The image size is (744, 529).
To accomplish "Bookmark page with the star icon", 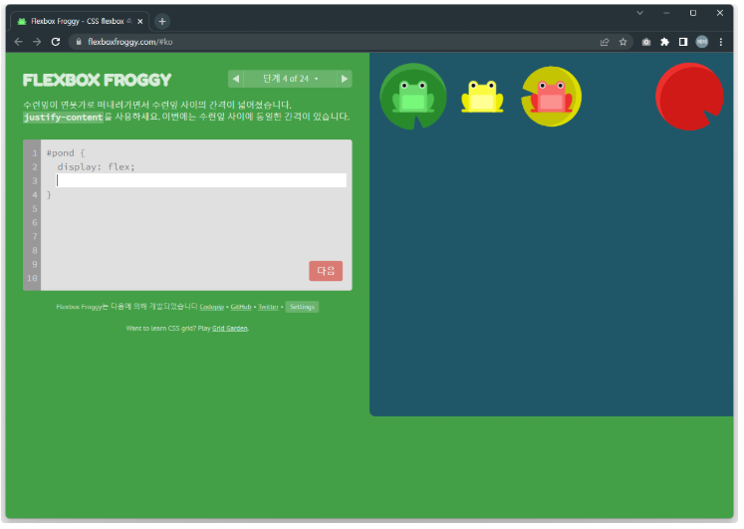I will click(x=623, y=42).
